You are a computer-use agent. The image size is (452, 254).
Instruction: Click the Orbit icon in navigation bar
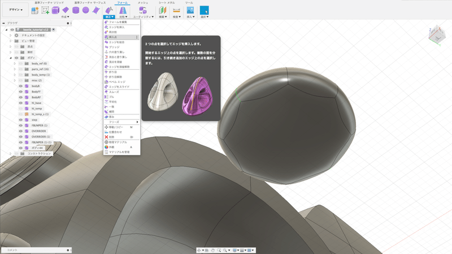(x=199, y=250)
